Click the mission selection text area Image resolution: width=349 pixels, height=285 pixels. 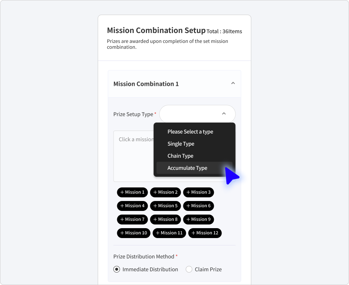[x=134, y=156]
